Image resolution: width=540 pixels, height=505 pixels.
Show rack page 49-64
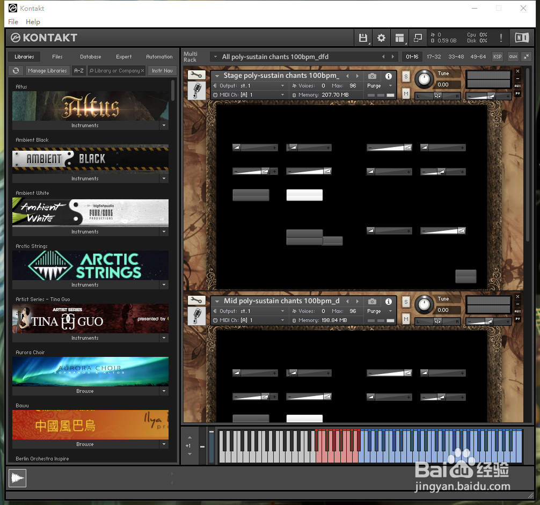478,57
